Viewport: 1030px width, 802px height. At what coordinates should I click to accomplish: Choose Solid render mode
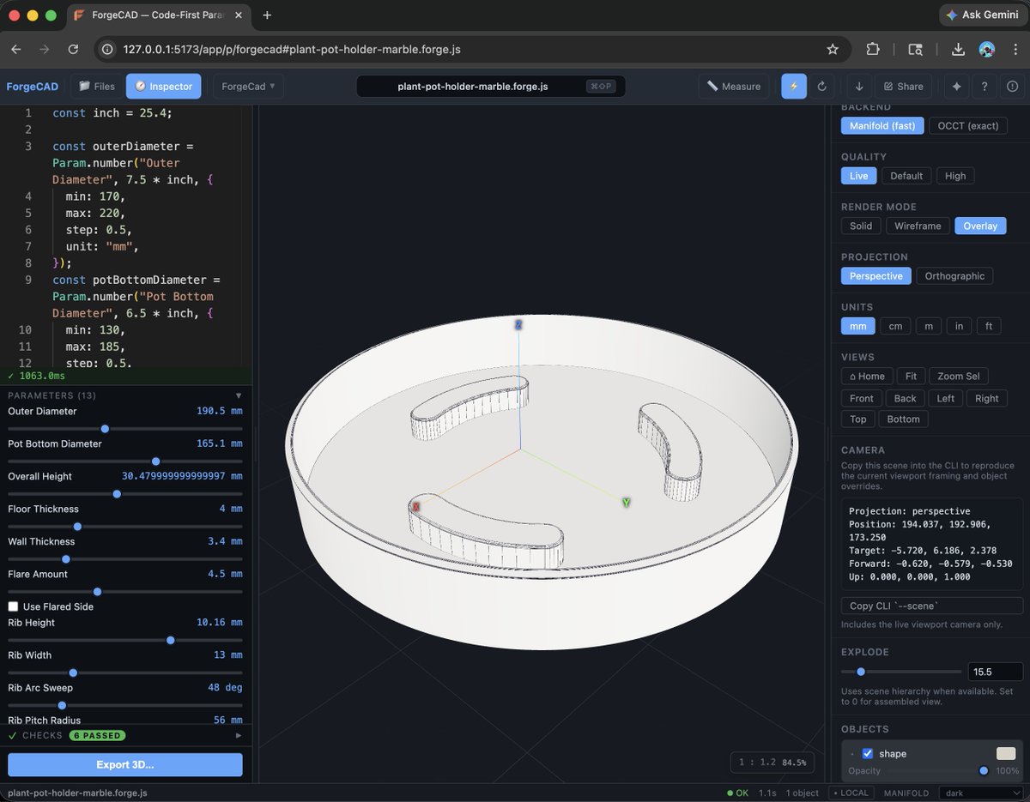(861, 226)
